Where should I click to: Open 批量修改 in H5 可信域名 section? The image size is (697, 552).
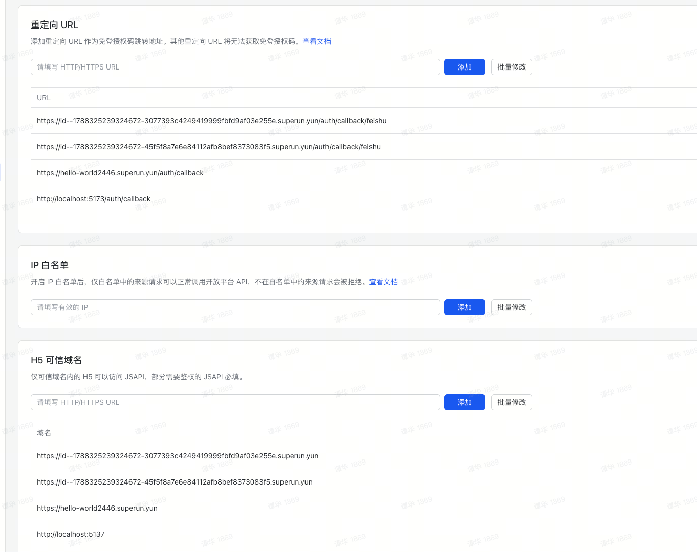click(511, 402)
